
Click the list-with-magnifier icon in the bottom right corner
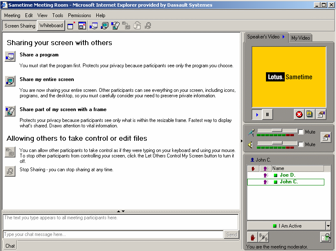(326, 237)
